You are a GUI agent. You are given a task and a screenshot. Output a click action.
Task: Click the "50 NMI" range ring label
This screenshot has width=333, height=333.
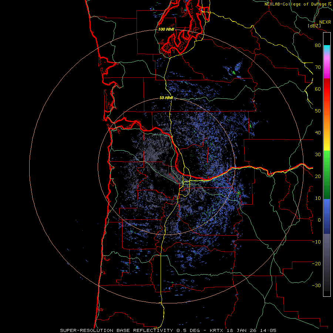[166, 98]
